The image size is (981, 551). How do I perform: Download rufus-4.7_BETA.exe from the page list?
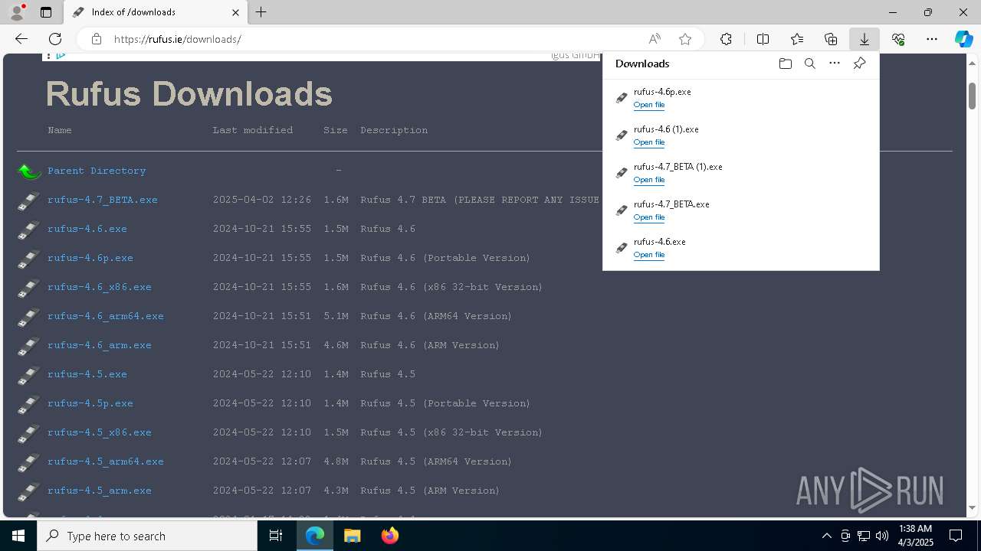103,200
